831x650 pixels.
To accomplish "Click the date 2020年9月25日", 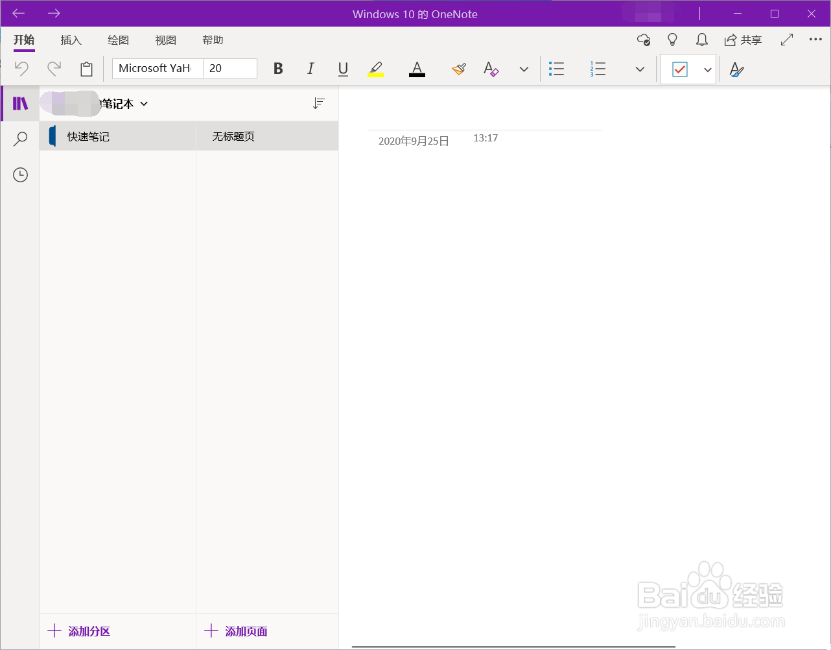I will click(x=414, y=141).
